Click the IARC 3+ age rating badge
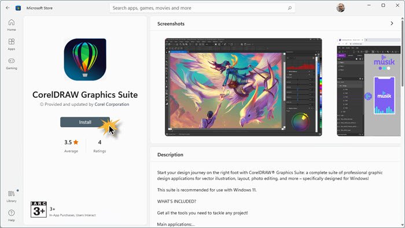The height and width of the screenshot is (228, 405). 39,209
